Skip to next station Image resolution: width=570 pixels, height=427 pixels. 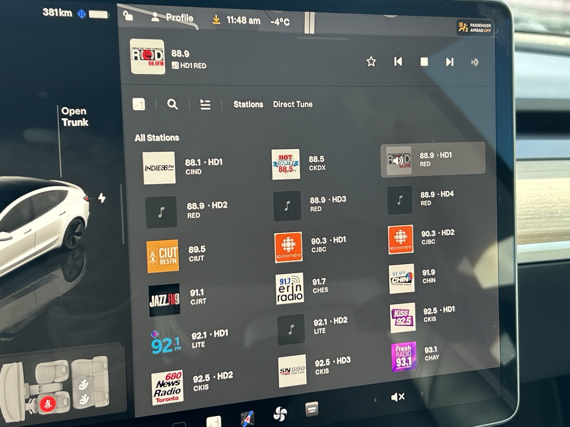click(x=449, y=62)
